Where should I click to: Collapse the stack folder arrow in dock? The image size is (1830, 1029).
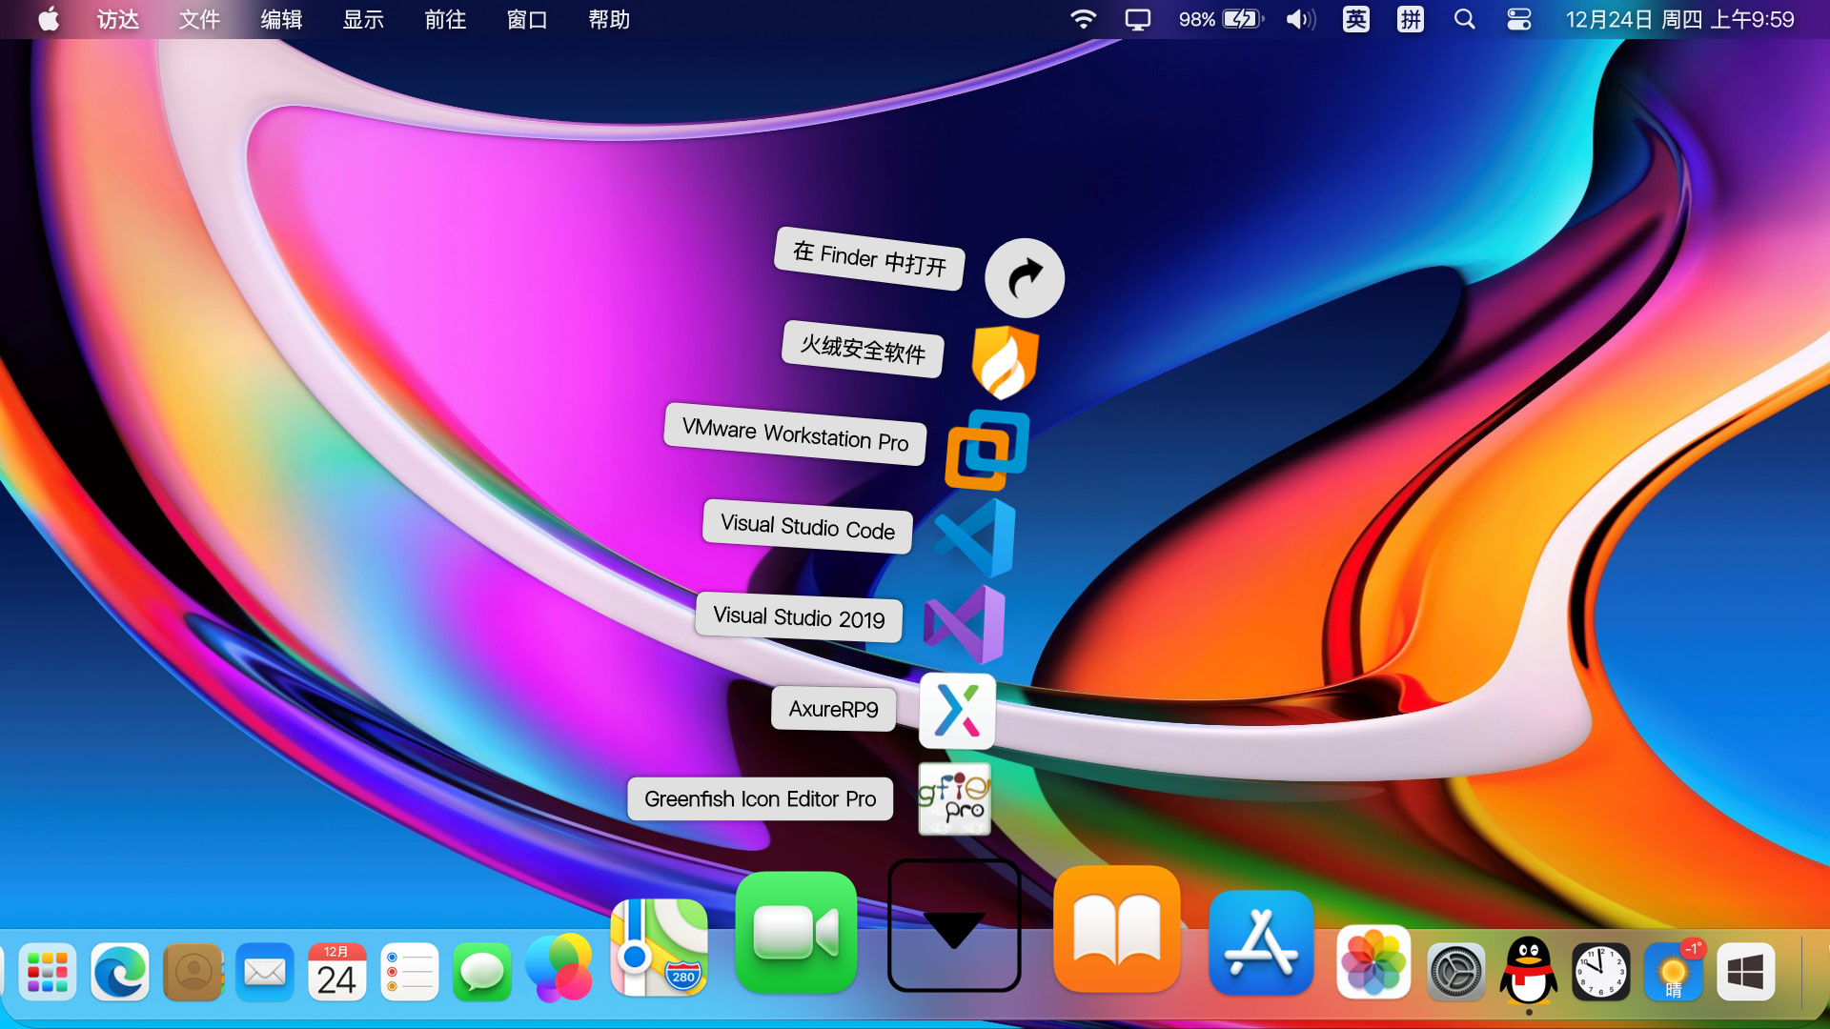click(954, 926)
